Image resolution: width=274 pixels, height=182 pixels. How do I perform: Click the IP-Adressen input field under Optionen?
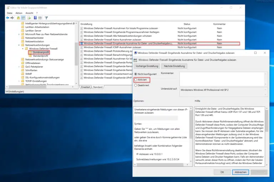tap(156, 118)
